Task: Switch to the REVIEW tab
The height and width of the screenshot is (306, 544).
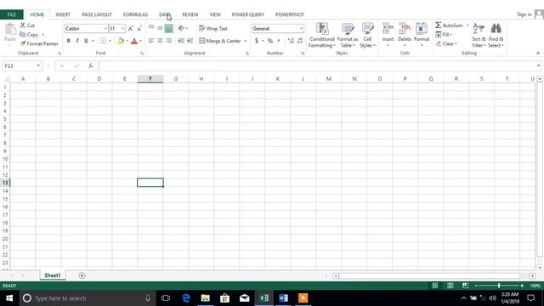Action: click(x=190, y=14)
